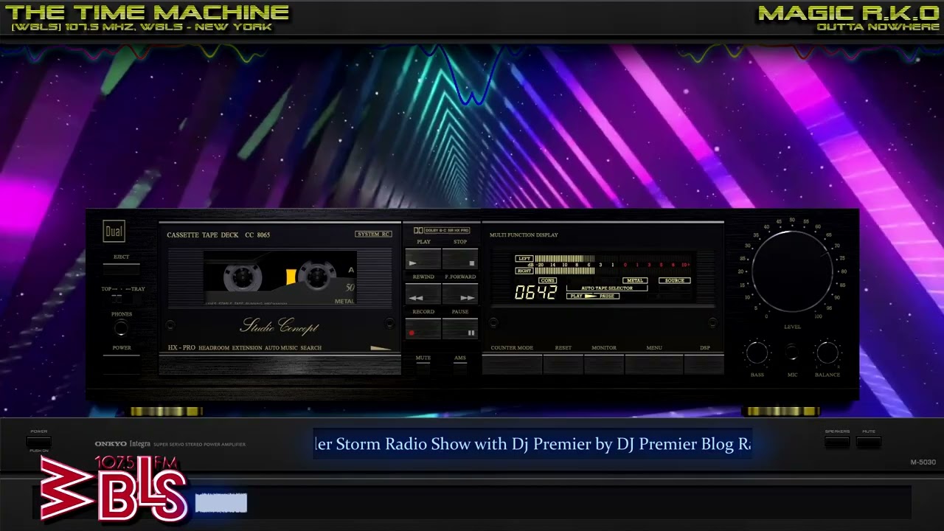Click the F.FORWARD button

point(460,294)
